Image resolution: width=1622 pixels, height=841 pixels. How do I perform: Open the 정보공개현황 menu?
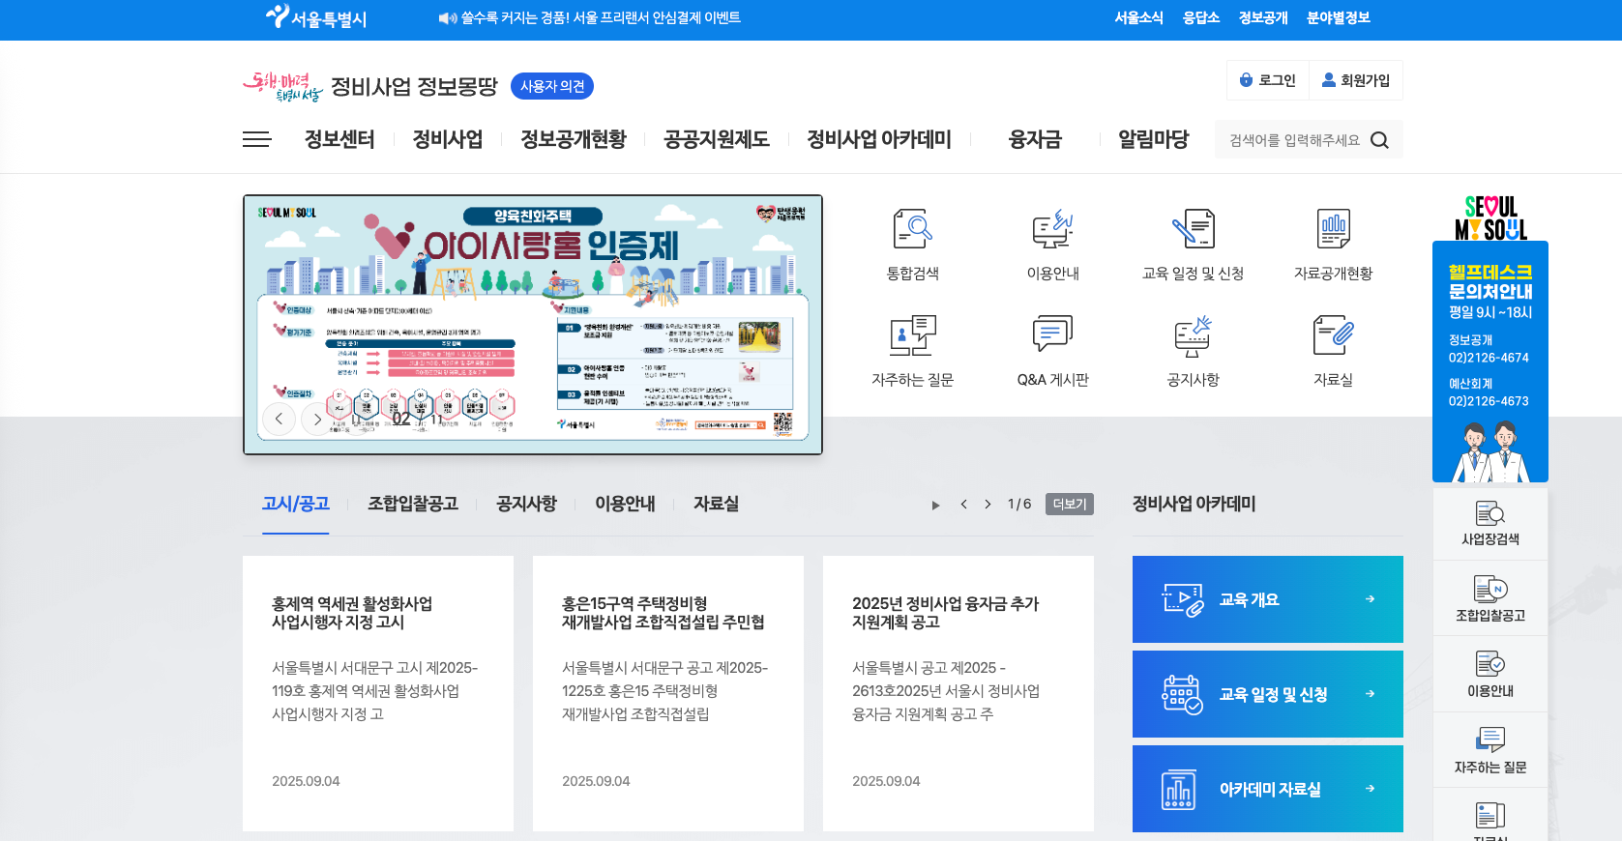tap(574, 139)
